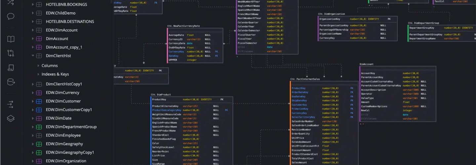Collapse the DimClientHist tree node
The image size is (476, 165).
tap(33, 56)
